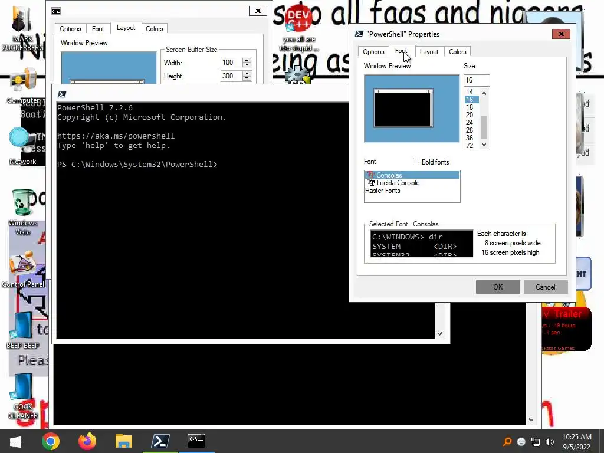Click the screen buffer Width field
604x453 pixels.
(231, 63)
